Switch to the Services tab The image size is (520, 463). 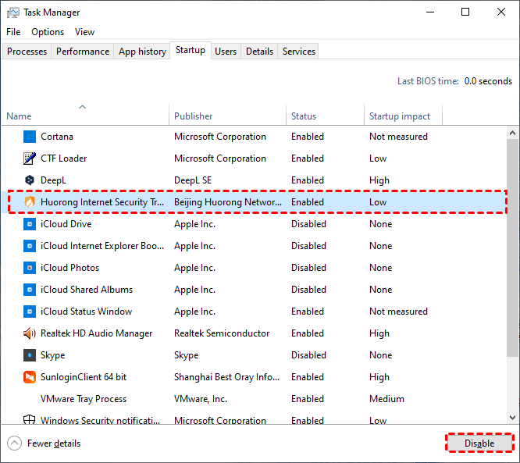[299, 52]
